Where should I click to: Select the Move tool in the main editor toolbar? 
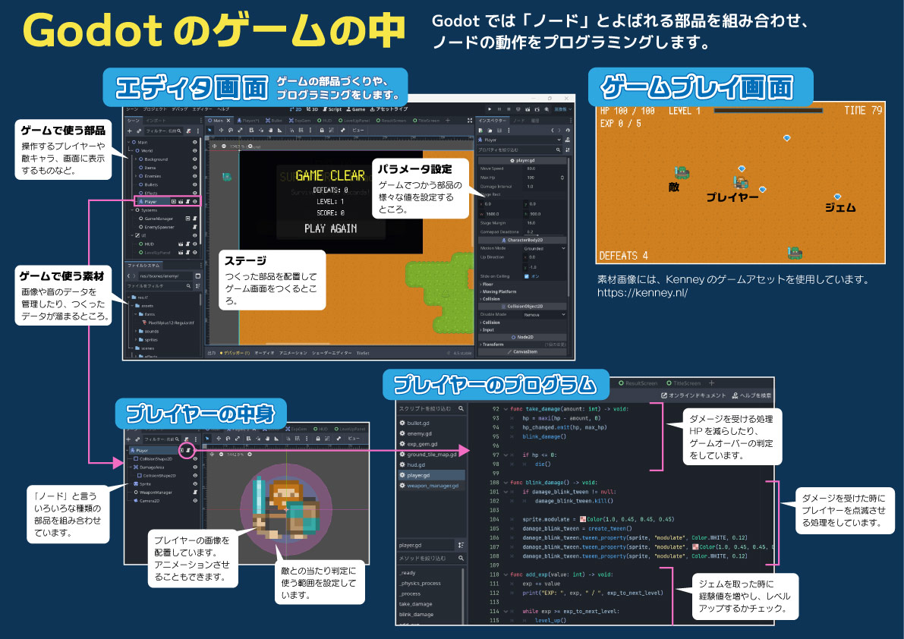tap(221, 131)
